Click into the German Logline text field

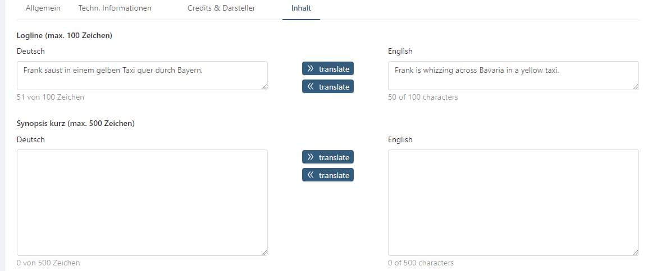click(142, 76)
